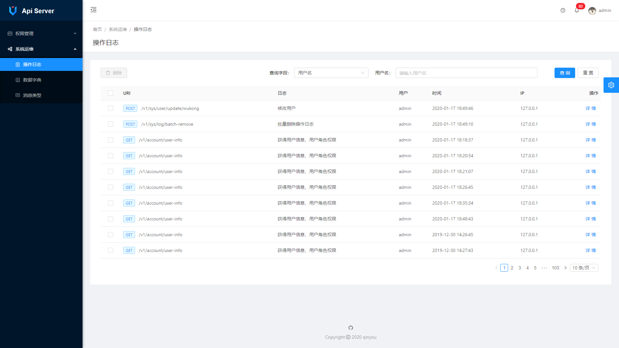Screen dimensions: 619x348
Task: Expand the 权限管理 sidebar menu
Action: pos(41,34)
